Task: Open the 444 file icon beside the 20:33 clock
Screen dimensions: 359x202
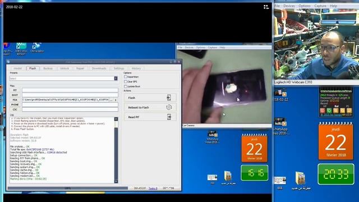Action: pyautogui.click(x=280, y=182)
